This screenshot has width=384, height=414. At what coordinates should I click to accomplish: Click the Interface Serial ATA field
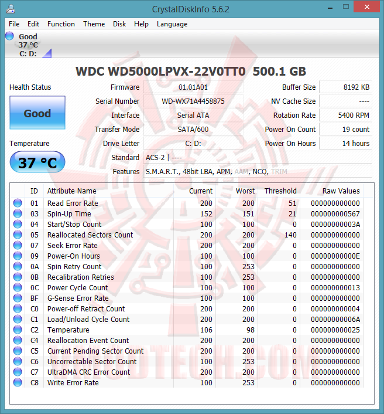click(x=193, y=115)
